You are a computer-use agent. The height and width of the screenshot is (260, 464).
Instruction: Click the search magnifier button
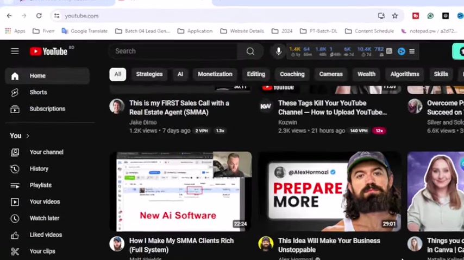point(250,51)
